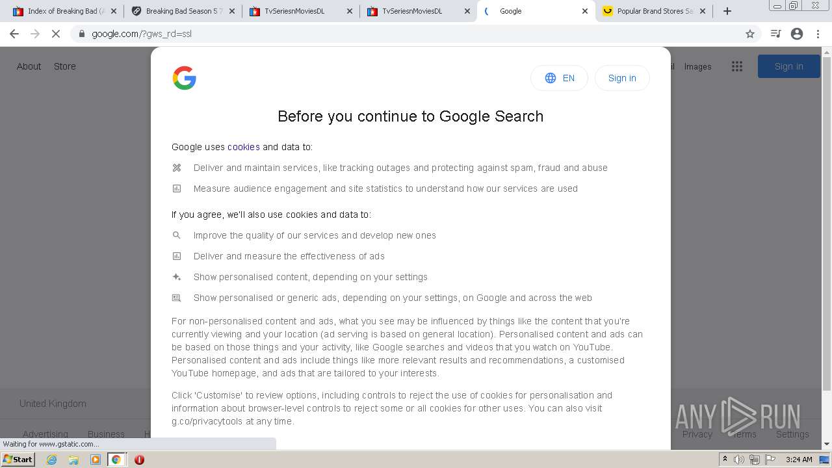
Task: Open the Chrome profile avatar
Action: point(797,34)
